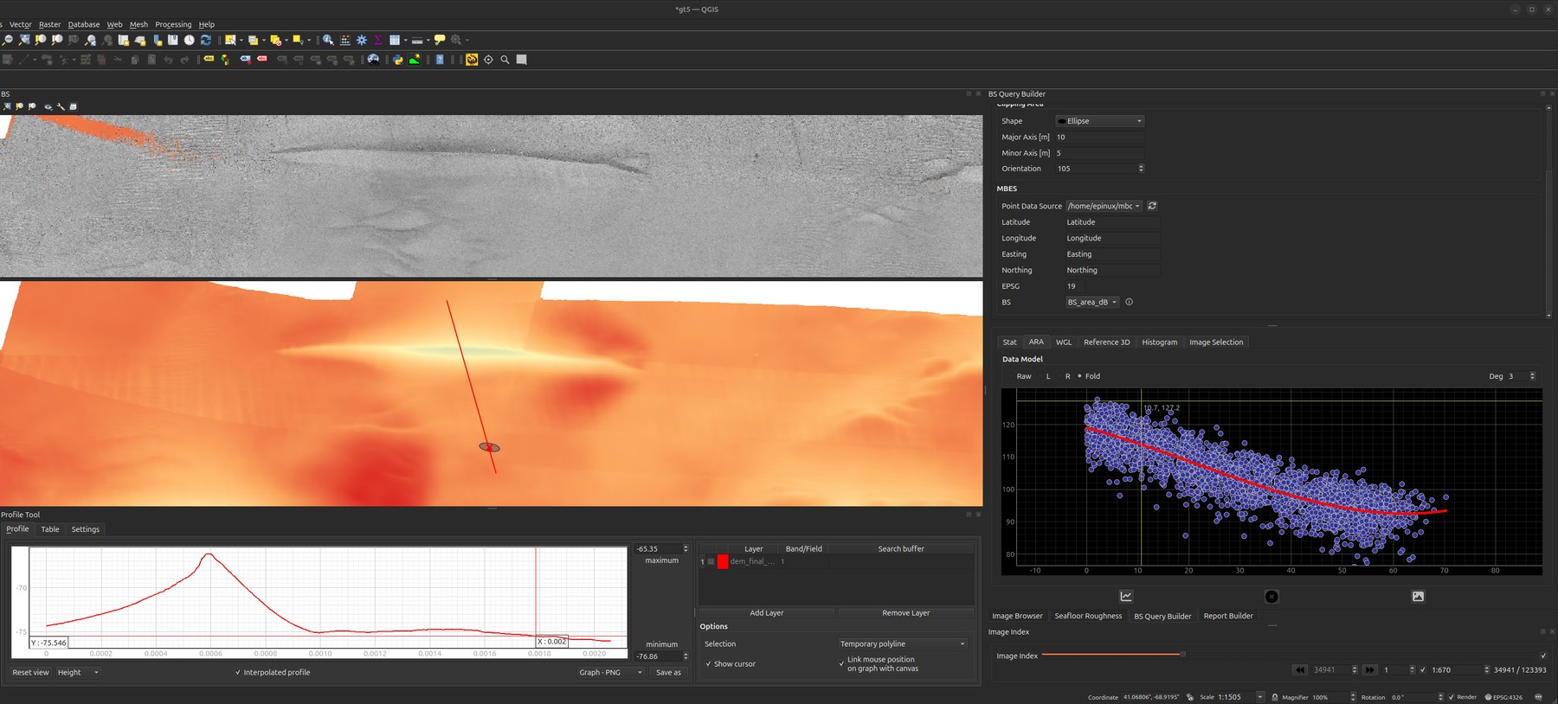Open the Table tab in Profile Tool
The width and height of the screenshot is (1558, 704).
(50, 529)
